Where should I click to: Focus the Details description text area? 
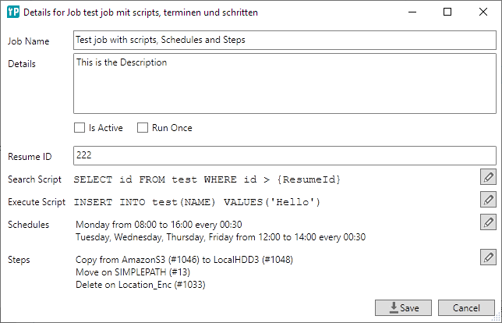tap(285, 83)
